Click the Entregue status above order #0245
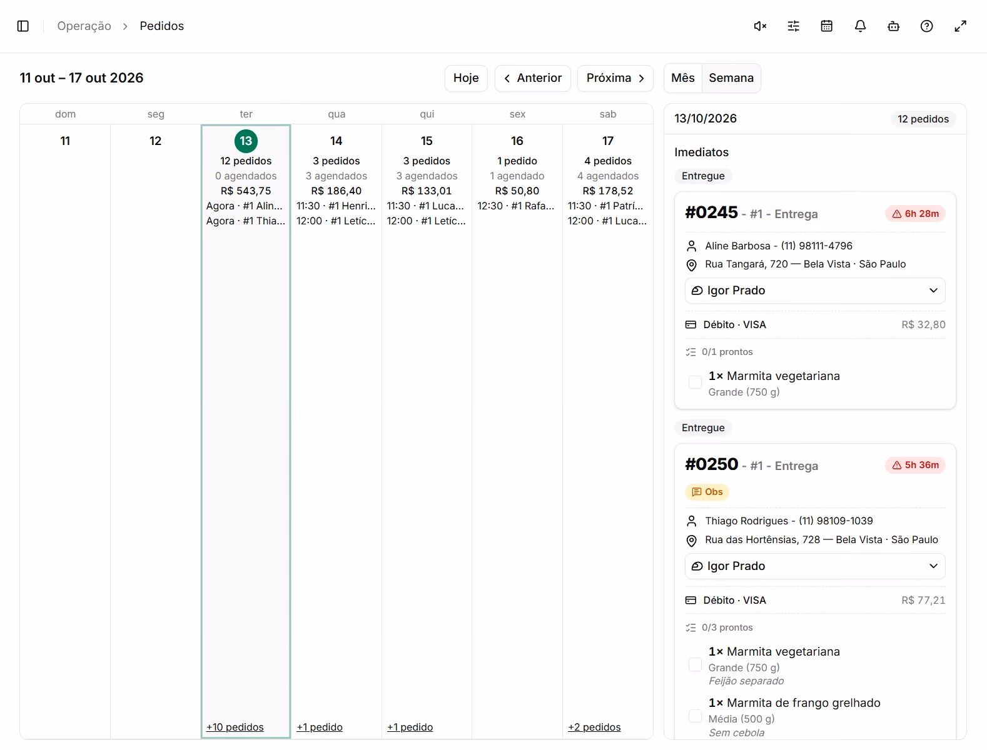Image resolution: width=987 pixels, height=750 pixels. pos(703,176)
